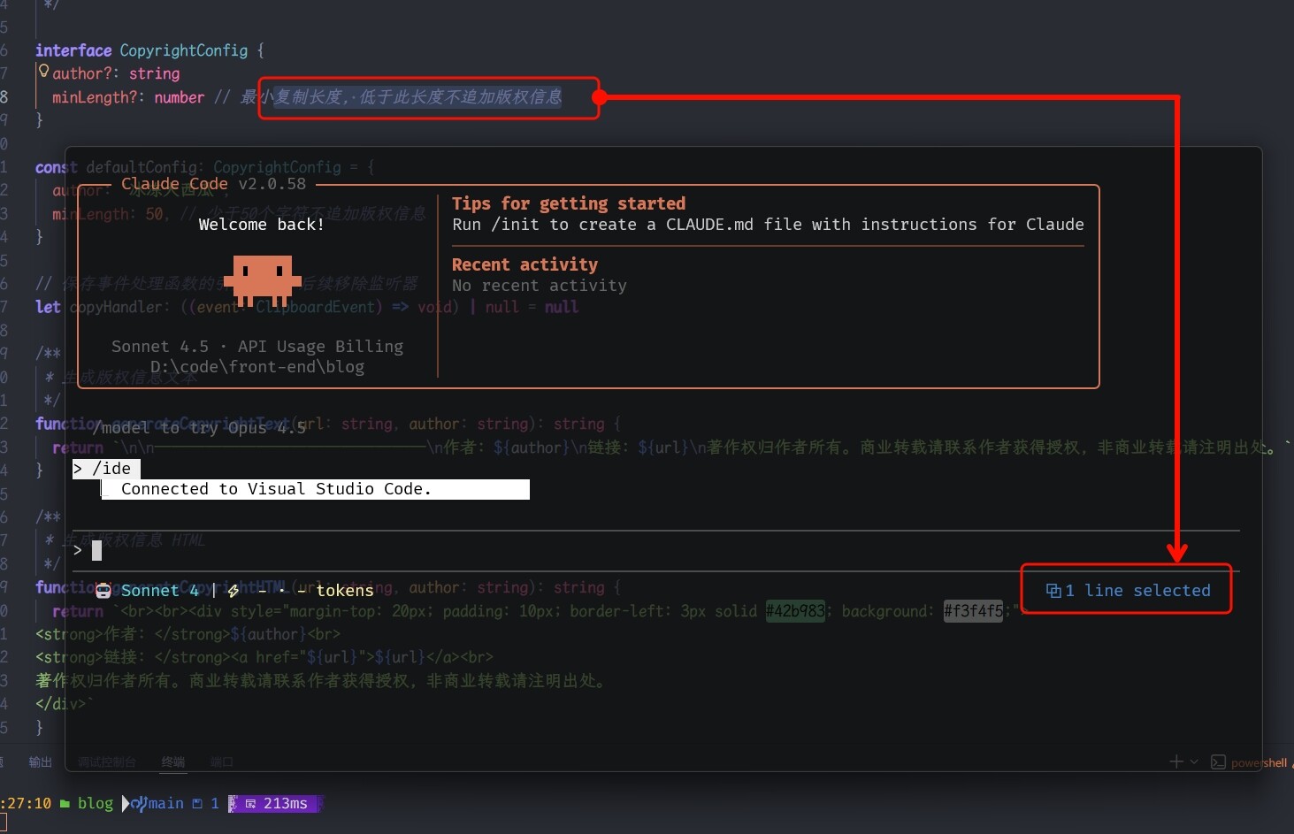The width and height of the screenshot is (1294, 834).
Task: Click the selection icon before '1 line selected'
Action: (x=1053, y=591)
